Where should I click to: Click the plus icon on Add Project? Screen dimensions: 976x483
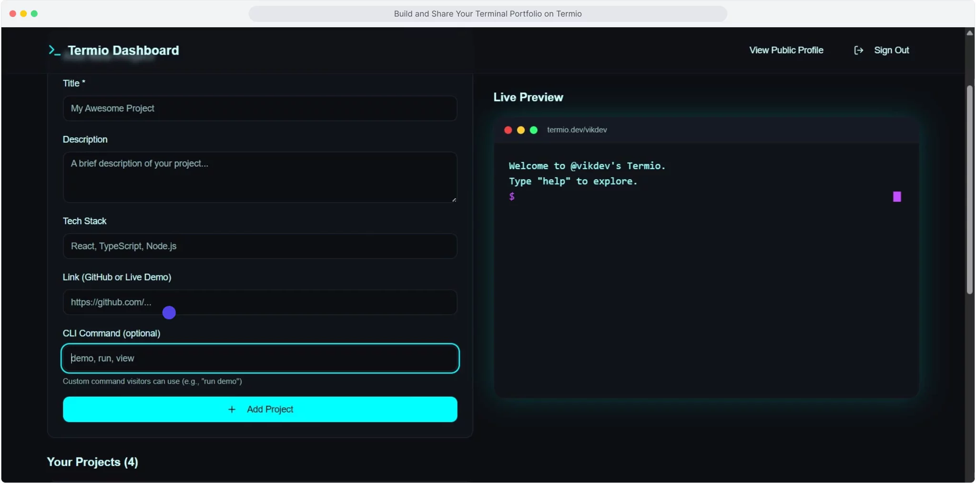(232, 409)
